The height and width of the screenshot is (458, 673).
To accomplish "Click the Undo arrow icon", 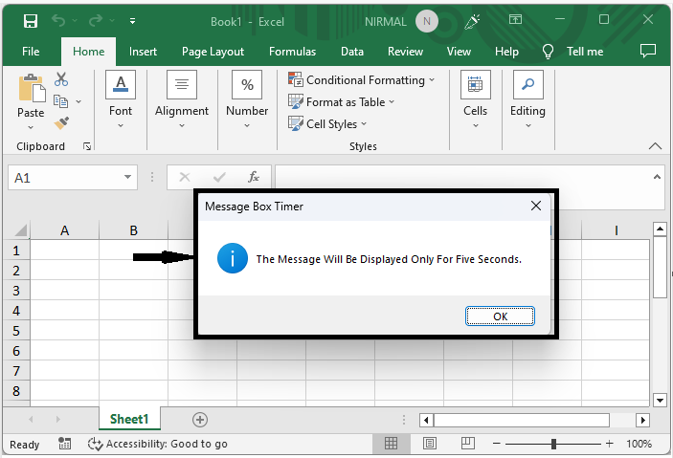I will tap(58, 20).
